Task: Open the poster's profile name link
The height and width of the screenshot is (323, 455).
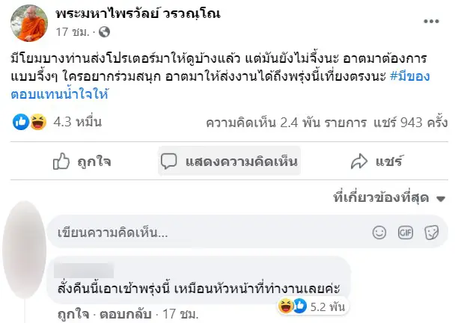Action: [x=138, y=13]
